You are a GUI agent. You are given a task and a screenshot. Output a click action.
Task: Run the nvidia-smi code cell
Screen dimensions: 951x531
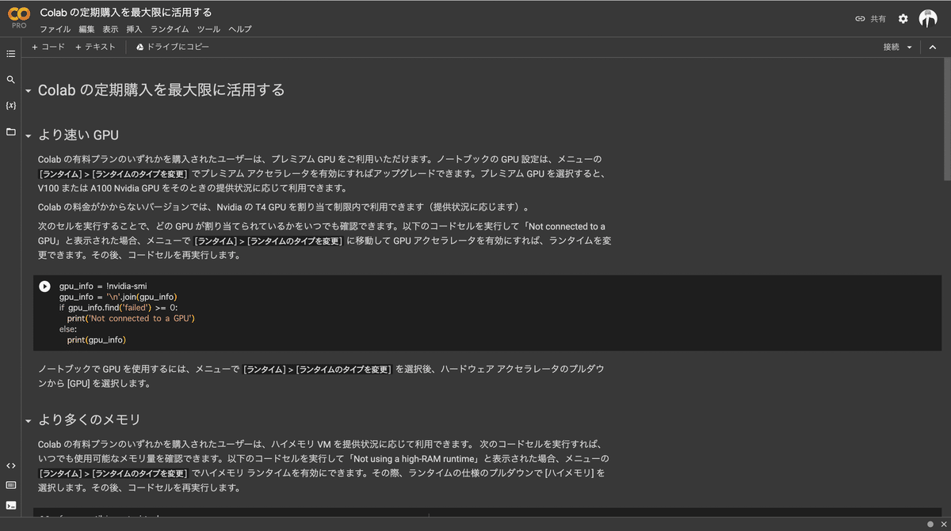[x=44, y=286]
